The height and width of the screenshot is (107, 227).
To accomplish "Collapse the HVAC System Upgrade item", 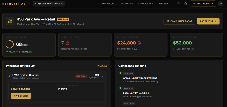I will pyautogui.click(x=103, y=76).
